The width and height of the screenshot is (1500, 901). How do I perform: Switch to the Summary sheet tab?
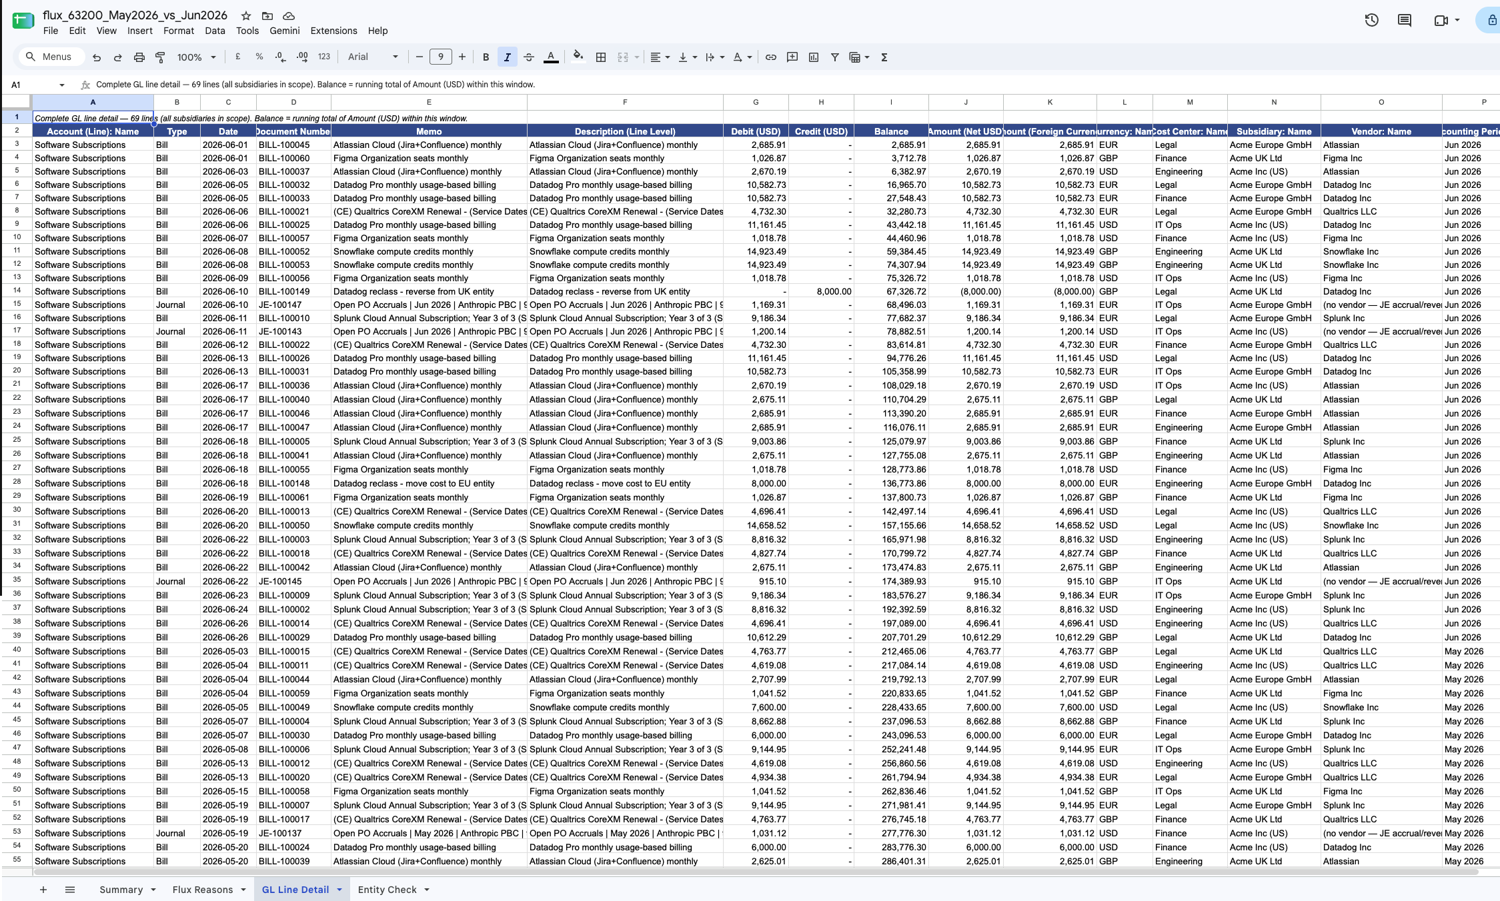click(x=121, y=890)
